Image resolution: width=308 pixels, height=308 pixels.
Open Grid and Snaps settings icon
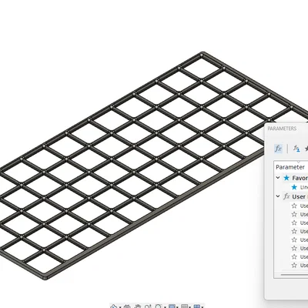point(185,306)
